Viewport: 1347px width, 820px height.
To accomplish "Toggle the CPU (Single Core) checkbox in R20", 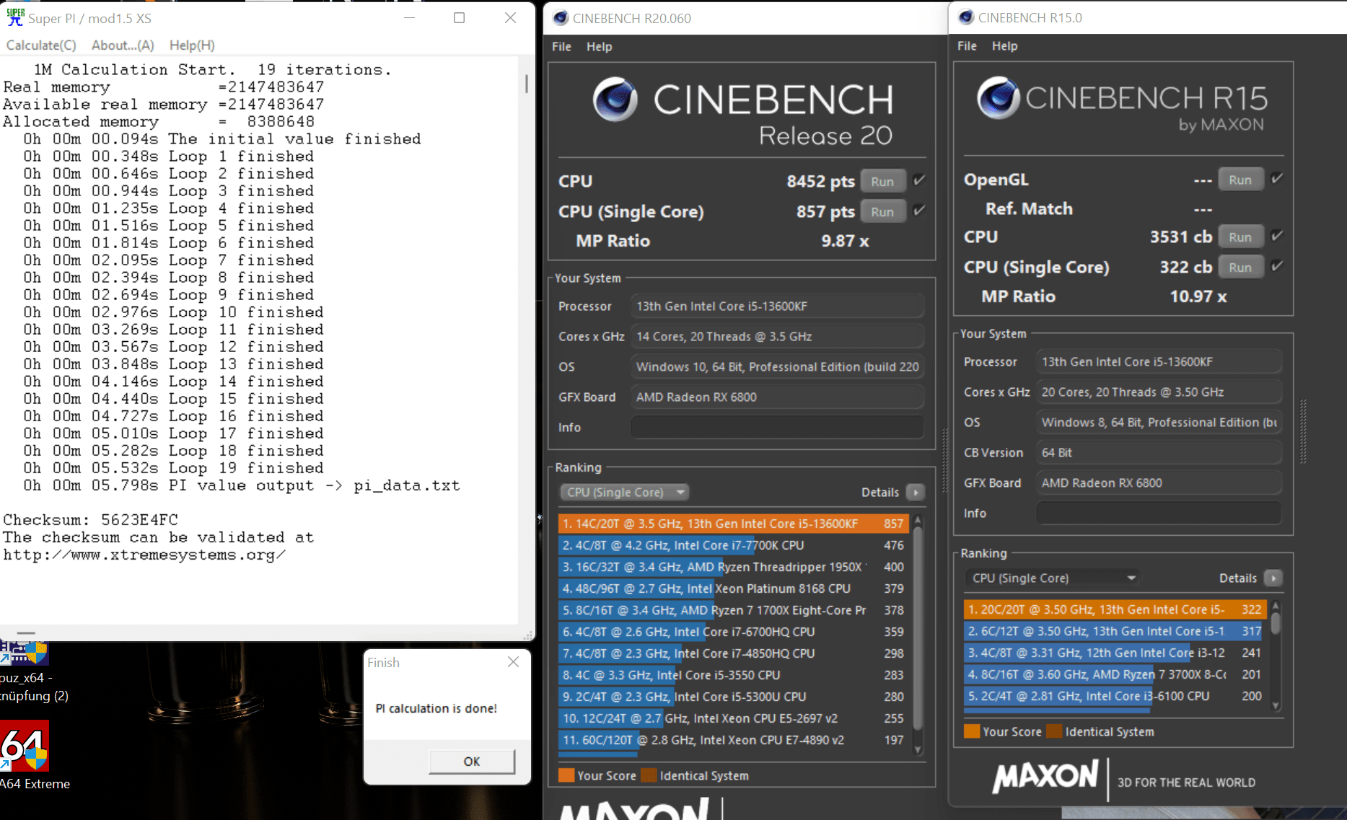I will pyautogui.click(x=919, y=211).
